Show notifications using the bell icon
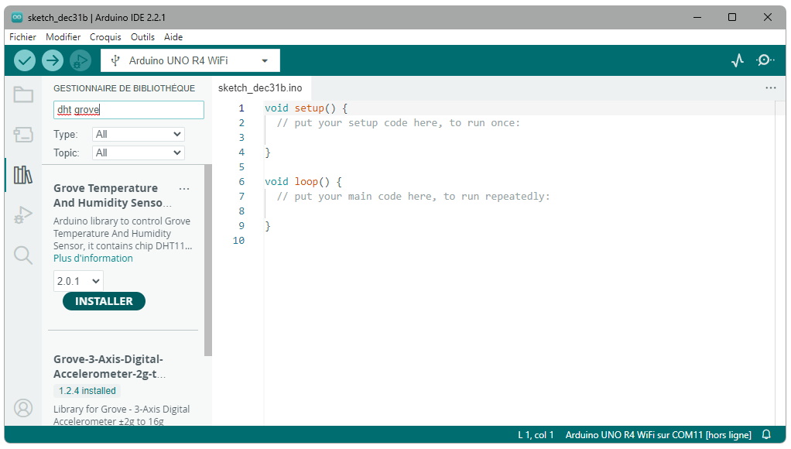Screen dimensions: 791x449 766,435
